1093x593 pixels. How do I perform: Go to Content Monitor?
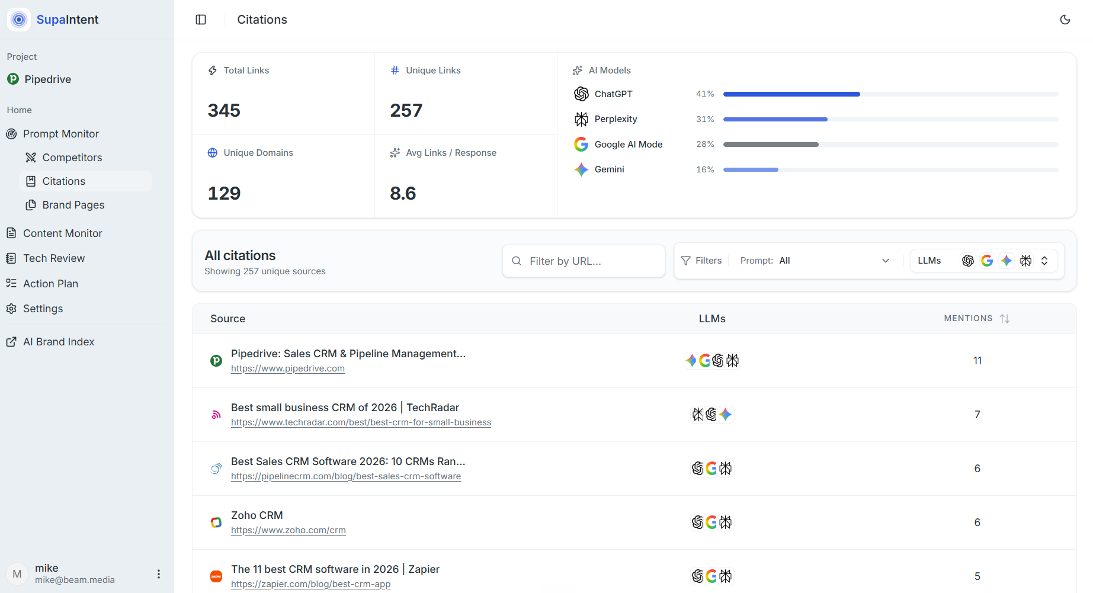point(63,233)
